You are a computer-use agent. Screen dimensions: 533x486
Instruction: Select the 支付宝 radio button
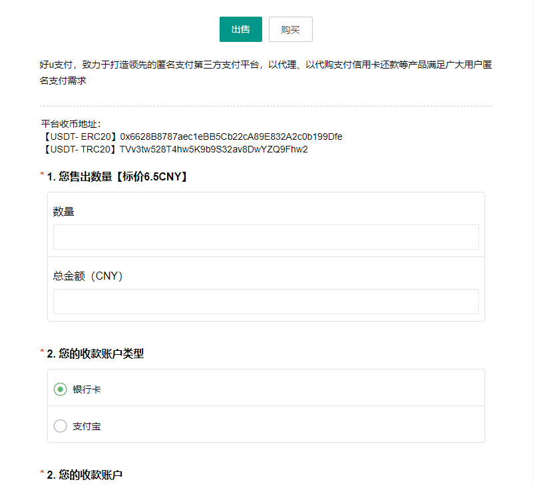(61, 425)
